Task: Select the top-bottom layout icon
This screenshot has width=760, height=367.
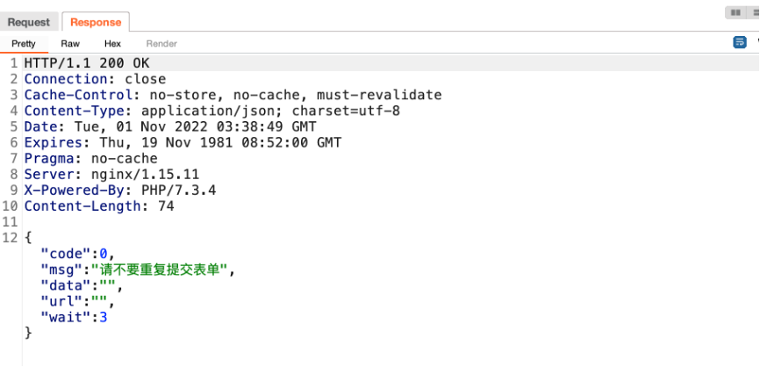Action: coord(755,12)
